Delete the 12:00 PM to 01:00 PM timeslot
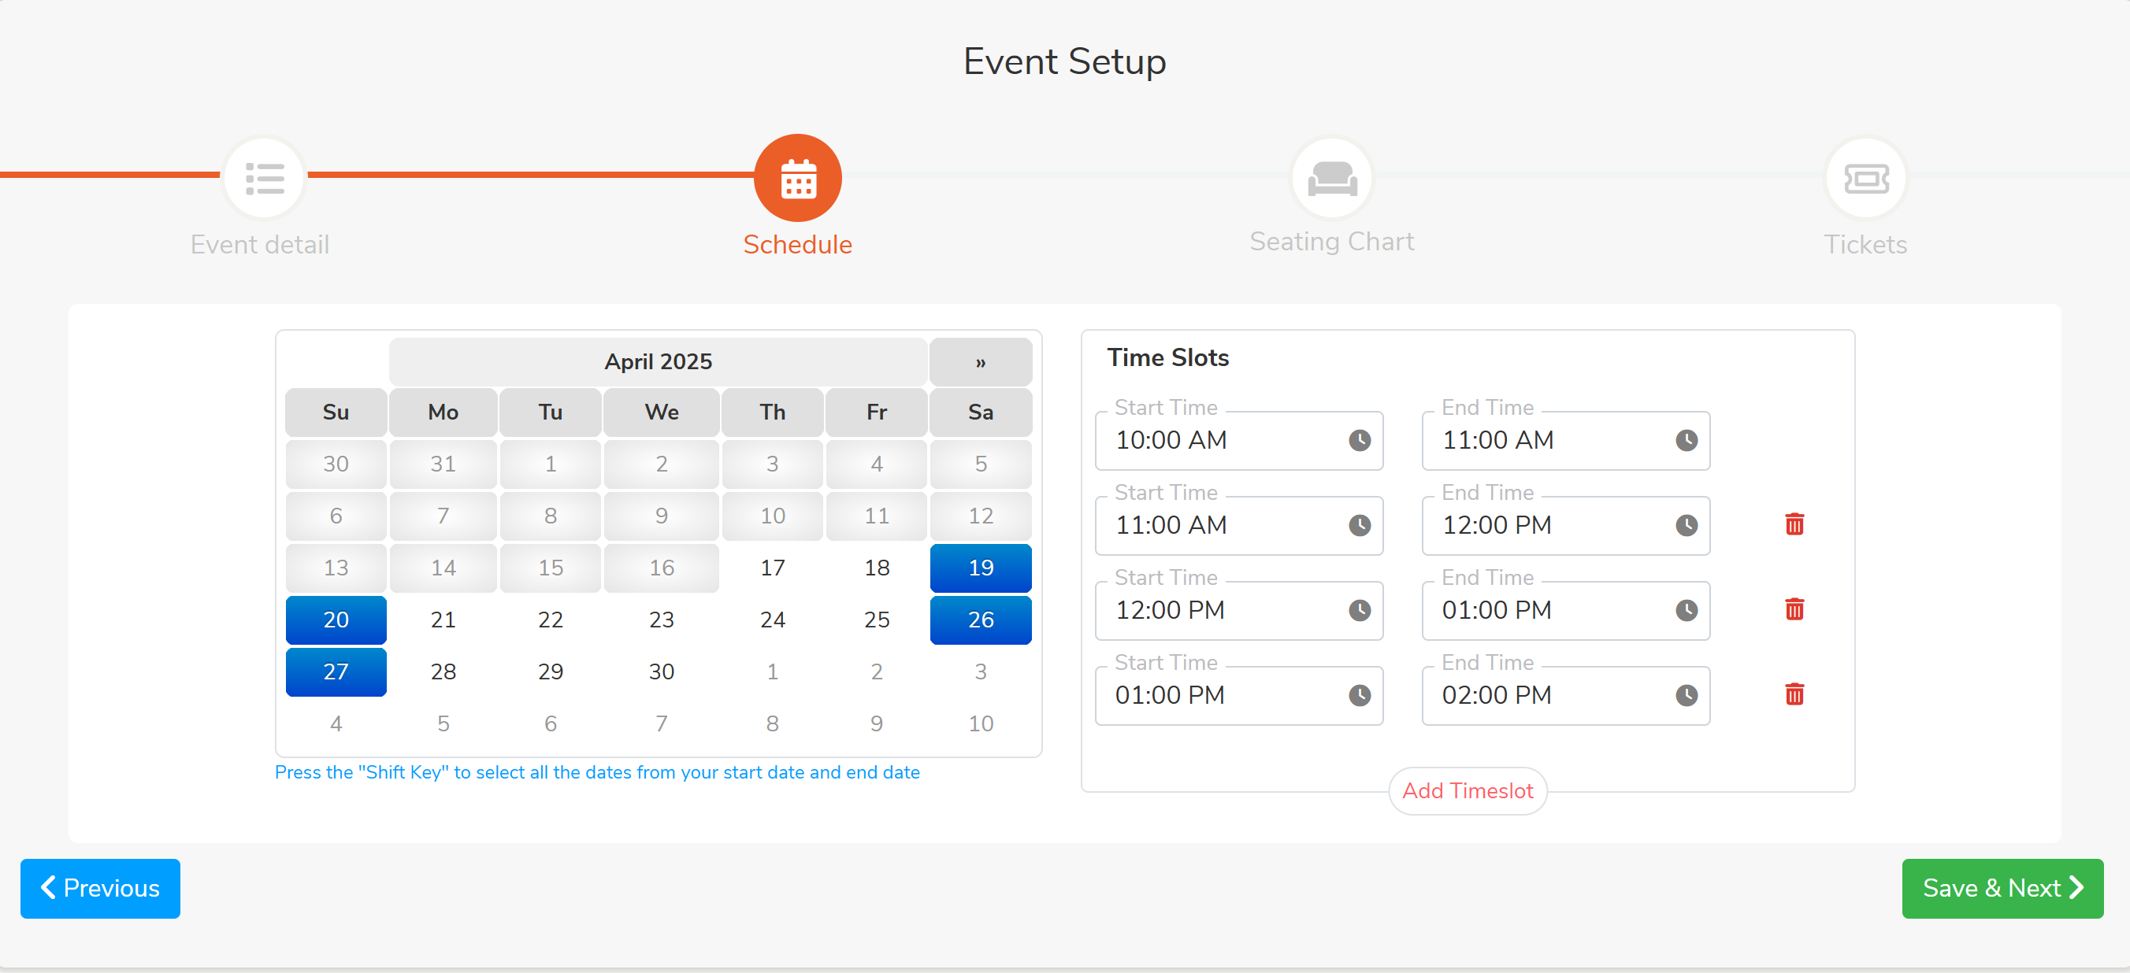 1794,609
